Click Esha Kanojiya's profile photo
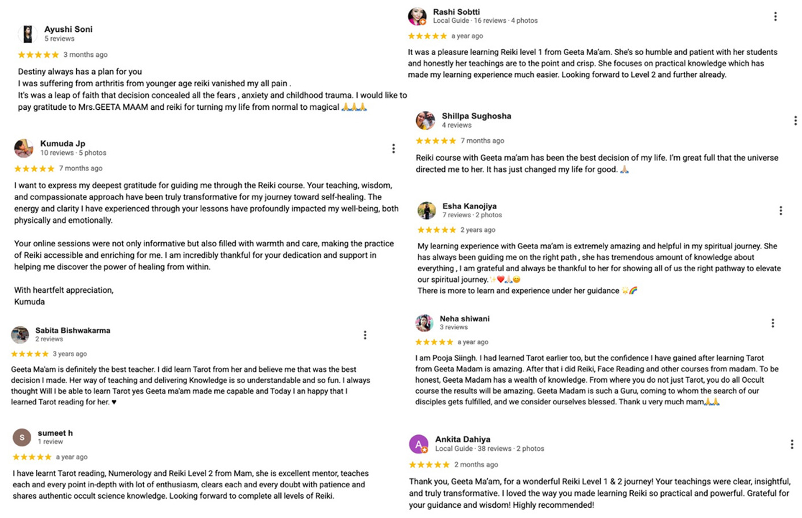802x518 pixels. point(426,210)
